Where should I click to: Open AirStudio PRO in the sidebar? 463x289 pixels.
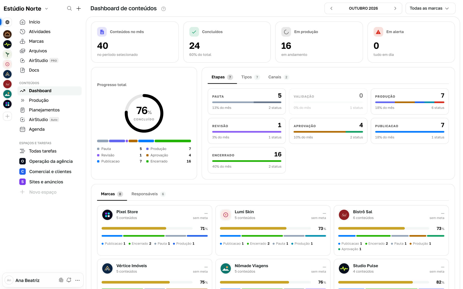click(x=50, y=61)
